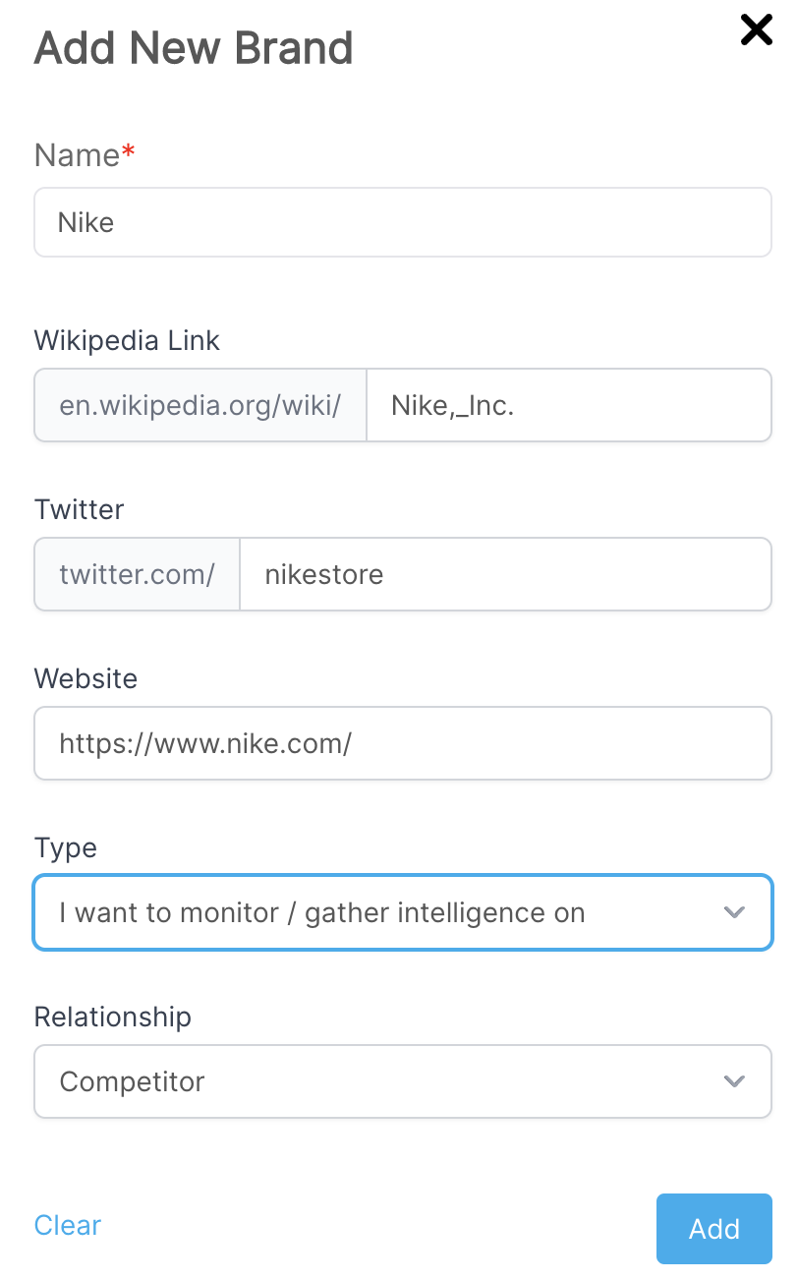Select the Website URL field

[403, 743]
